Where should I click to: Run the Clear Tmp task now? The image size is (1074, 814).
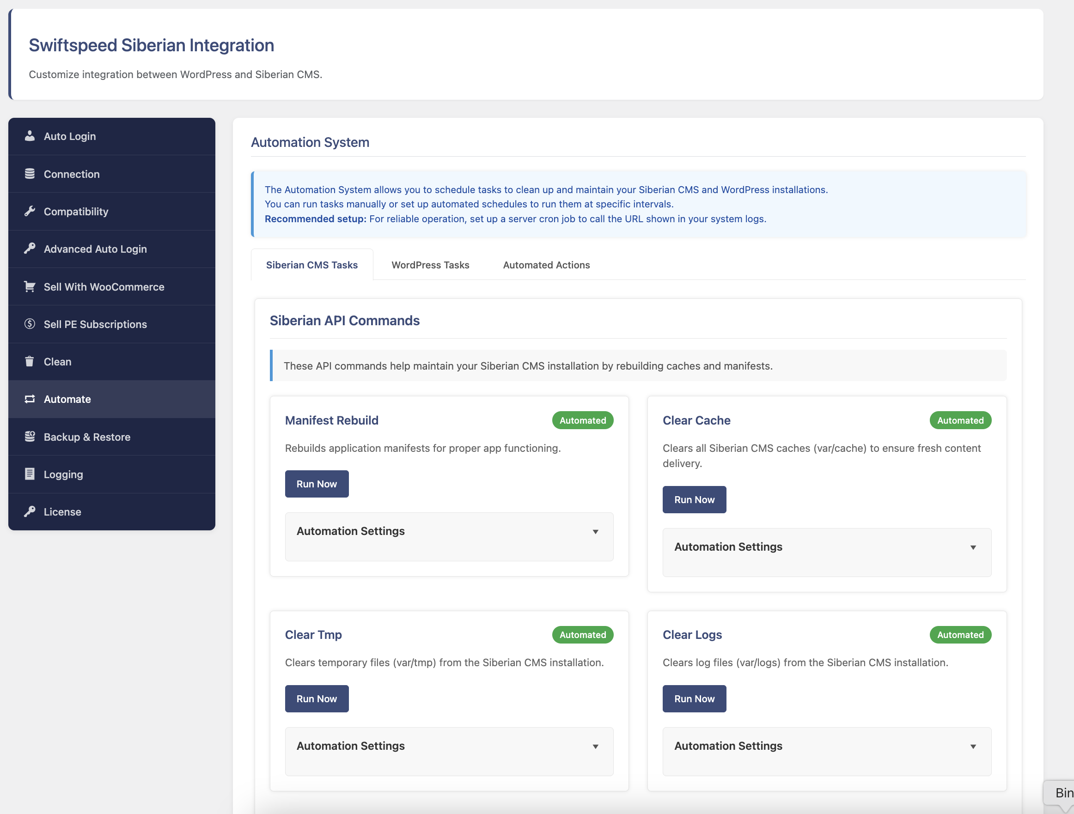(x=317, y=699)
